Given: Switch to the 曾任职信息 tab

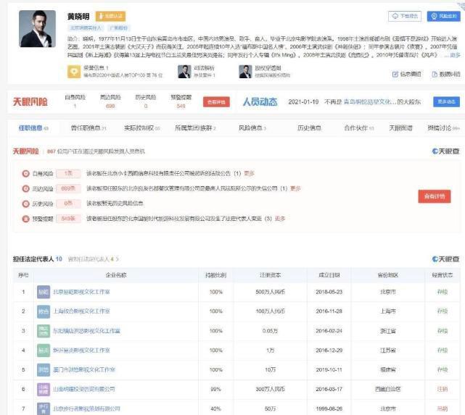Looking at the screenshot, I should [89, 128].
